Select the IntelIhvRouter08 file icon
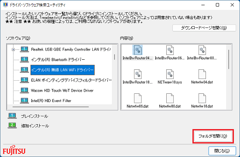 tap(202, 50)
